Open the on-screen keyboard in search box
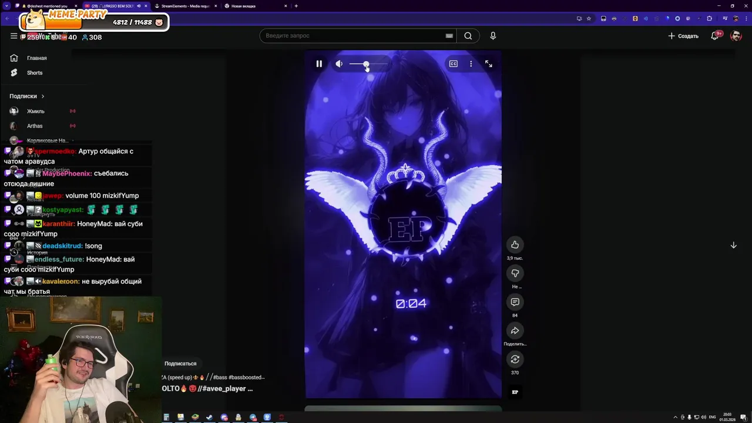This screenshot has height=423, width=752. (449, 36)
